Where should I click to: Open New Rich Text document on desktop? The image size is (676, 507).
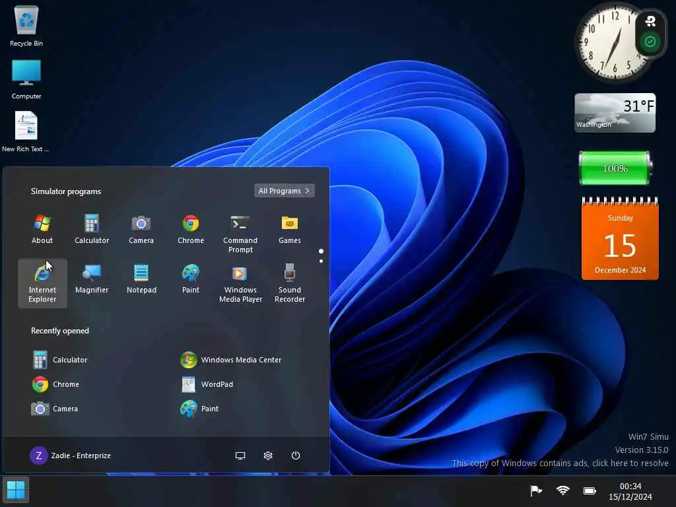(x=26, y=131)
